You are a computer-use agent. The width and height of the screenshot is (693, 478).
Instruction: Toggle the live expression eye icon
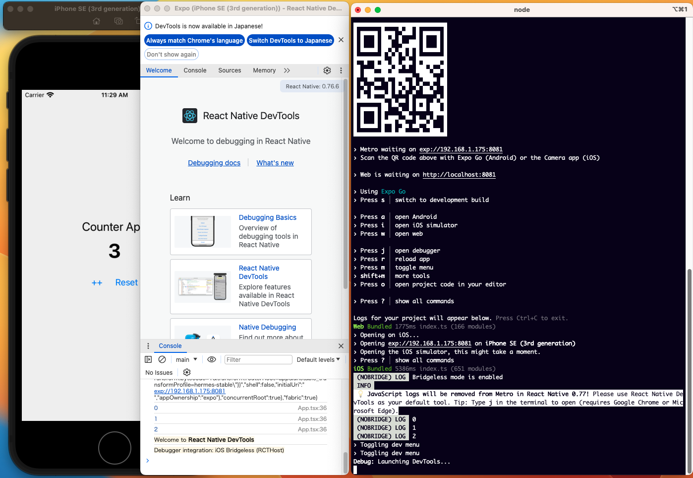click(212, 359)
